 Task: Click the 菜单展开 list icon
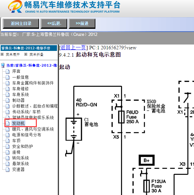click(2, 54)
